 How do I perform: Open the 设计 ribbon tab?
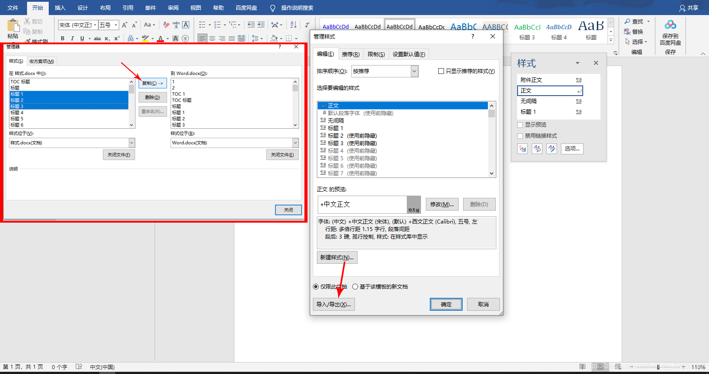82,8
